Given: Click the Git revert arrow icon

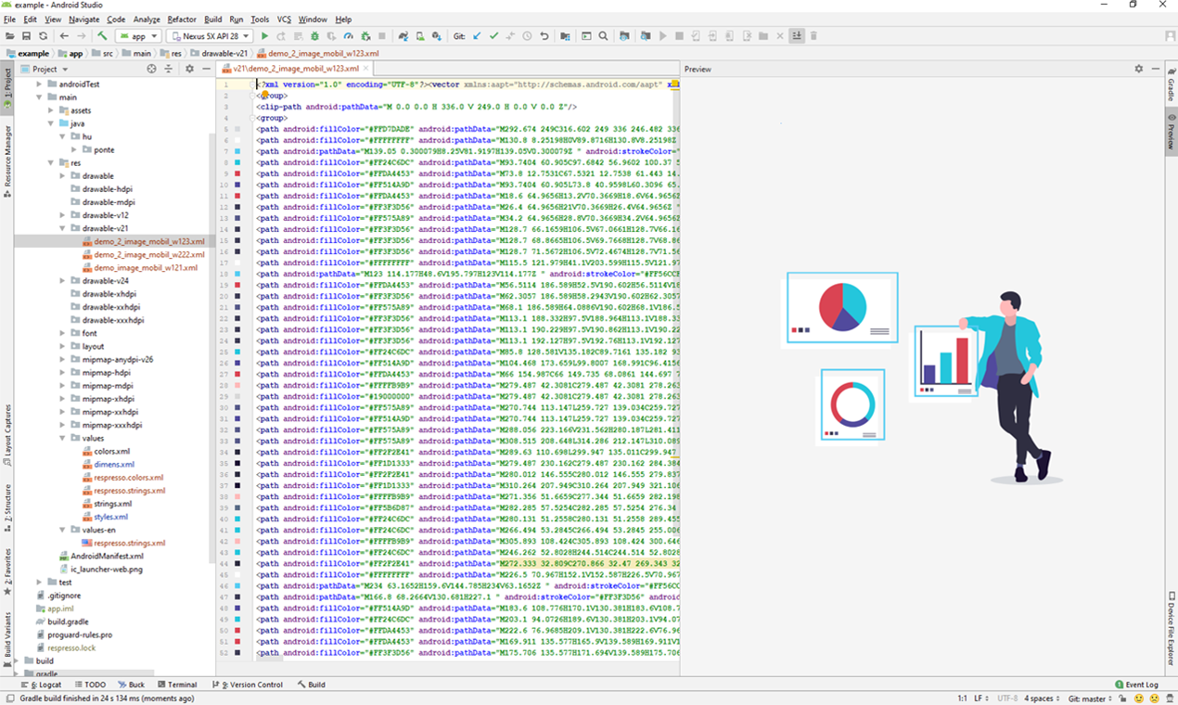Looking at the screenshot, I should point(544,36).
